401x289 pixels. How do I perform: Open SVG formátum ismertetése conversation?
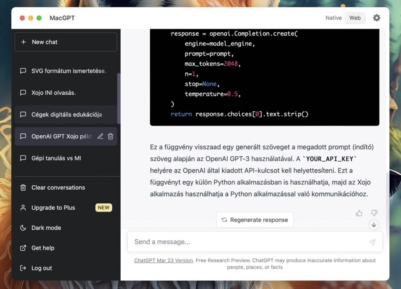point(66,71)
